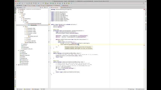The width and height of the screenshot is (161, 90).
Task: Click the Sync refresh icon in toolbar
Action: (20, 3)
